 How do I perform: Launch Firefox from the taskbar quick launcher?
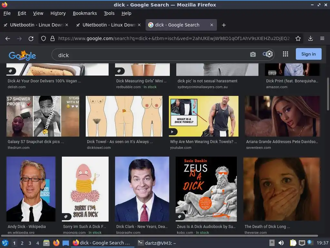coord(56,243)
